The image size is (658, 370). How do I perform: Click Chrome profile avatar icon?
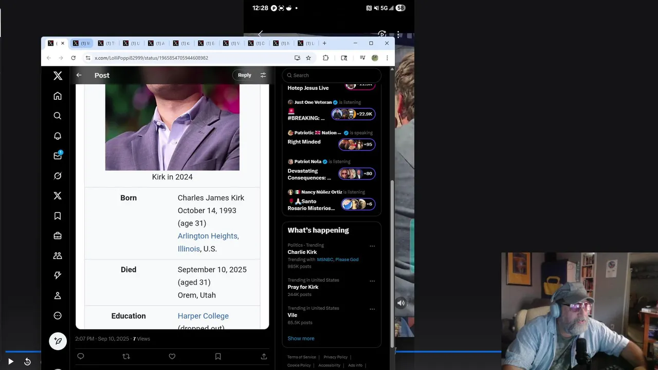pyautogui.click(x=375, y=58)
